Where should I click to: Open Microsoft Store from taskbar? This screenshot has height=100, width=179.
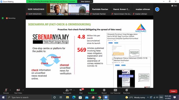coord(80,97)
